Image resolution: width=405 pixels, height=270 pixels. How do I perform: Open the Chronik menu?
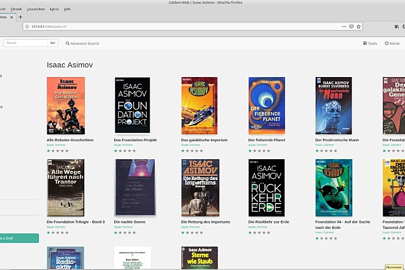pos(16,10)
